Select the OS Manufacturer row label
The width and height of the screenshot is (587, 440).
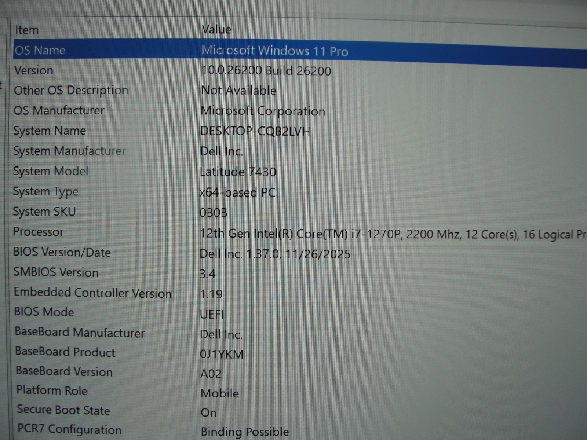click(59, 110)
